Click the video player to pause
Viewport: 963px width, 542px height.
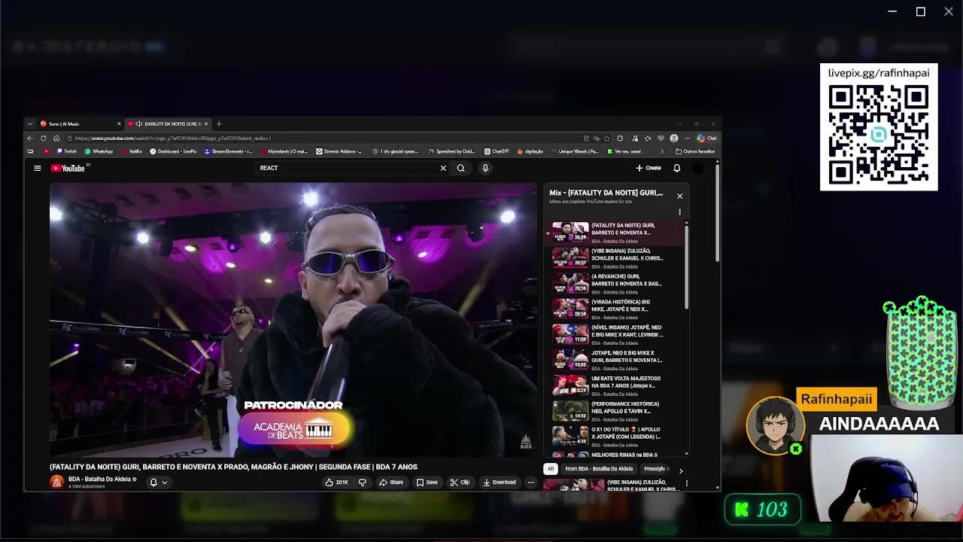pos(293,319)
